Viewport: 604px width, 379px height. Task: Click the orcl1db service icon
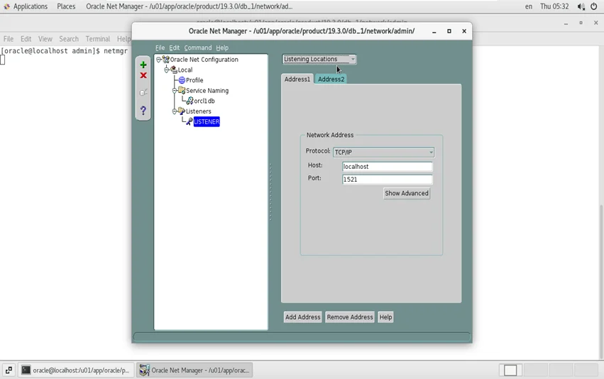(190, 101)
